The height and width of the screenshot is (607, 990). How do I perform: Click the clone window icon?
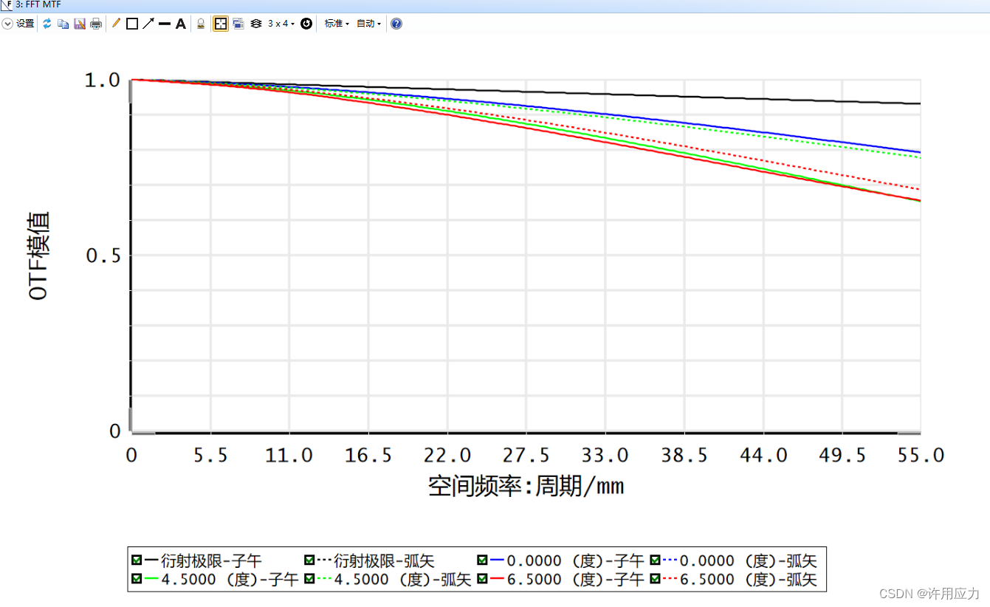pos(238,24)
